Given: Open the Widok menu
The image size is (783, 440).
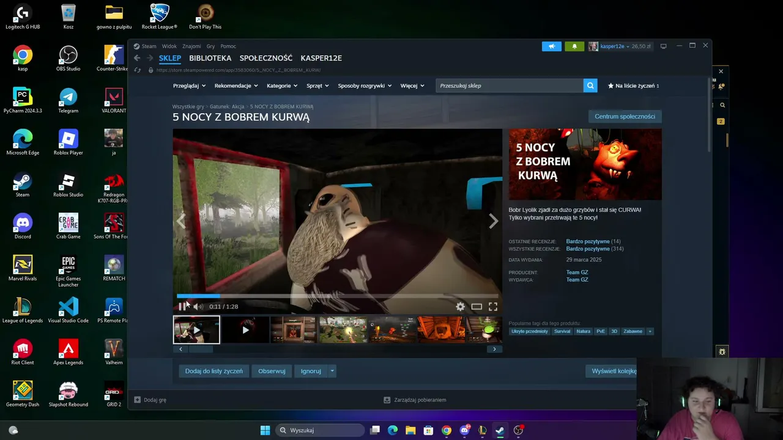Looking at the screenshot, I should 169,46.
